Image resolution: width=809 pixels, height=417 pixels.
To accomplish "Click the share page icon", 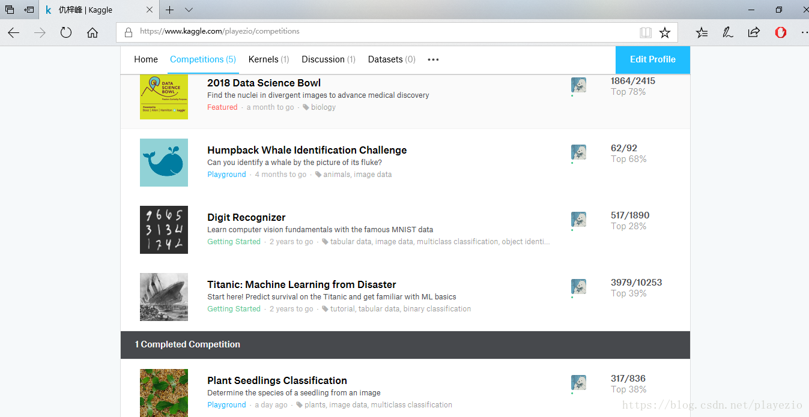I will coord(754,32).
